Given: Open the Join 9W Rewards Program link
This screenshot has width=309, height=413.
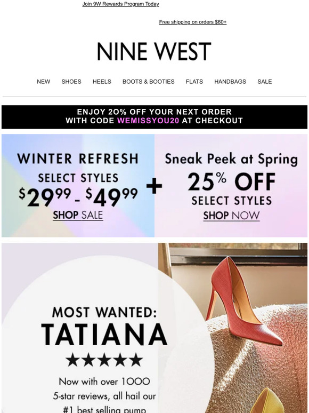Looking at the screenshot, I should click(120, 4).
